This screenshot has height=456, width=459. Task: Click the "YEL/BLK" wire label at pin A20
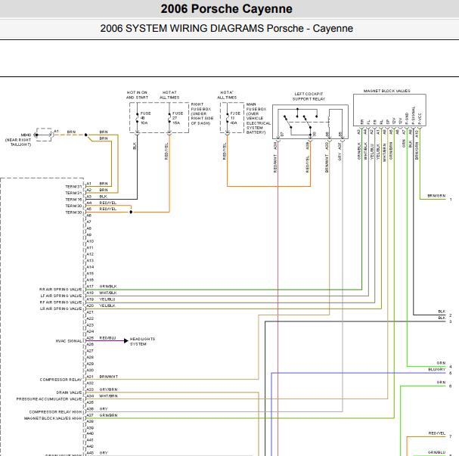107,306
